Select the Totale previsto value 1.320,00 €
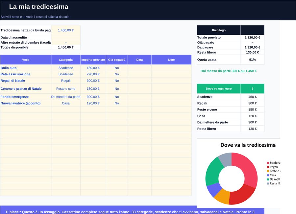The height and width of the screenshot is (214, 296). point(252,37)
